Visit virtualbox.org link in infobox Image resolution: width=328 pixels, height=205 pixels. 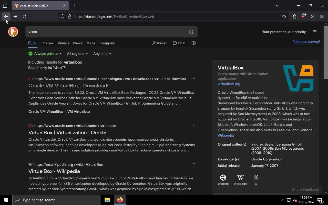[229, 84]
